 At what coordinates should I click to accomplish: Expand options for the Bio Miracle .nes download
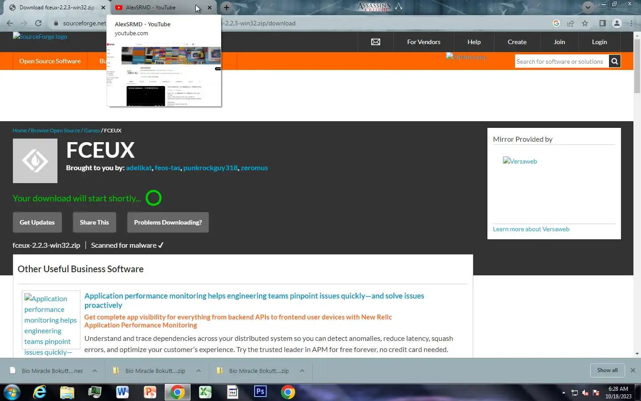pos(95,371)
